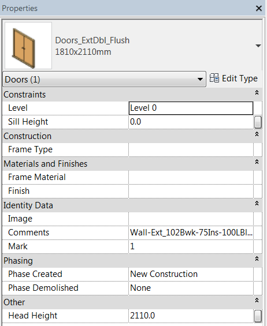The width and height of the screenshot is (267, 326).
Task: Click the double door type preview thumbnail
Action: [28, 46]
